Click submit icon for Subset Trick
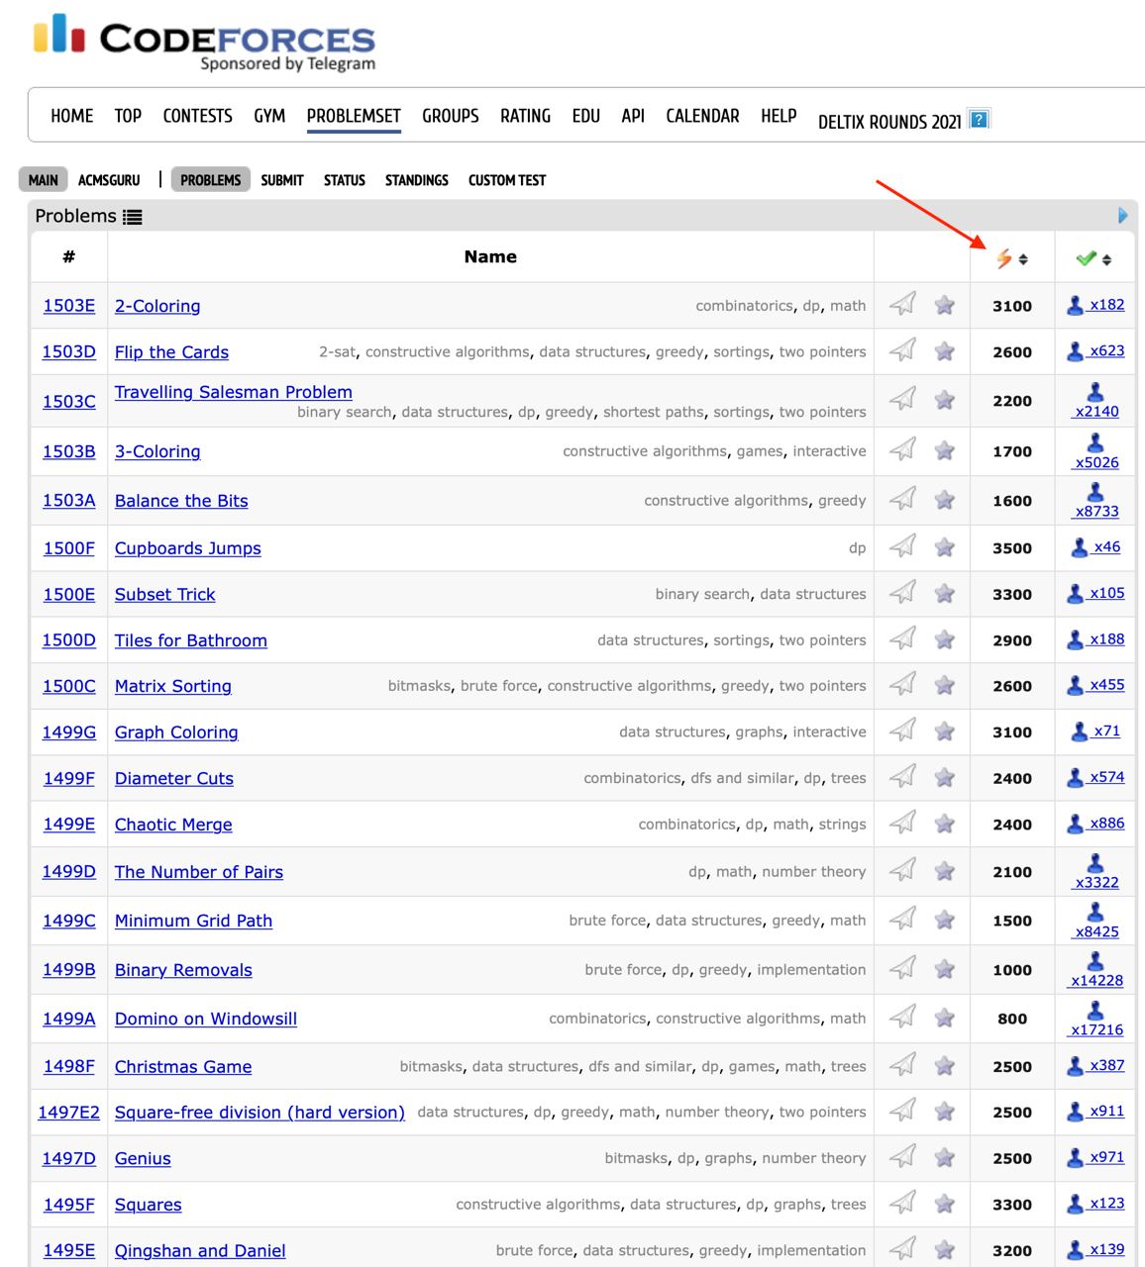The height and width of the screenshot is (1267, 1145). point(902,592)
